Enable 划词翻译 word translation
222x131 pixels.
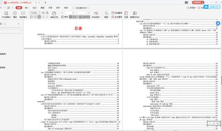pyautogui.click(x=117, y=13)
